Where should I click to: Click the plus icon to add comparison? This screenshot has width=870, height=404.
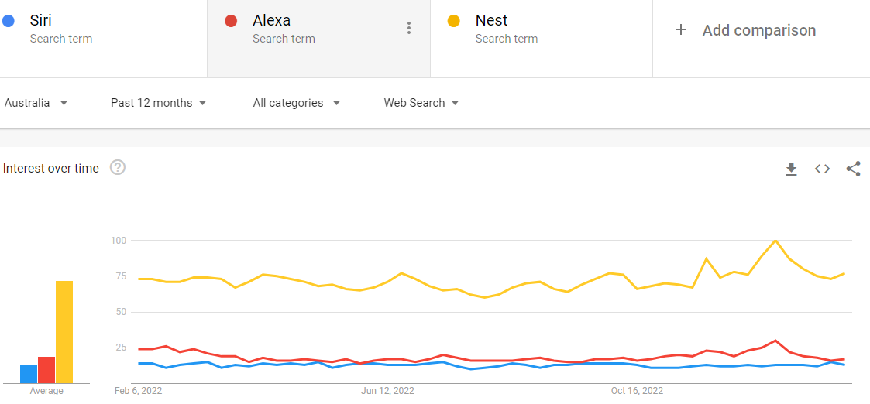pos(681,30)
